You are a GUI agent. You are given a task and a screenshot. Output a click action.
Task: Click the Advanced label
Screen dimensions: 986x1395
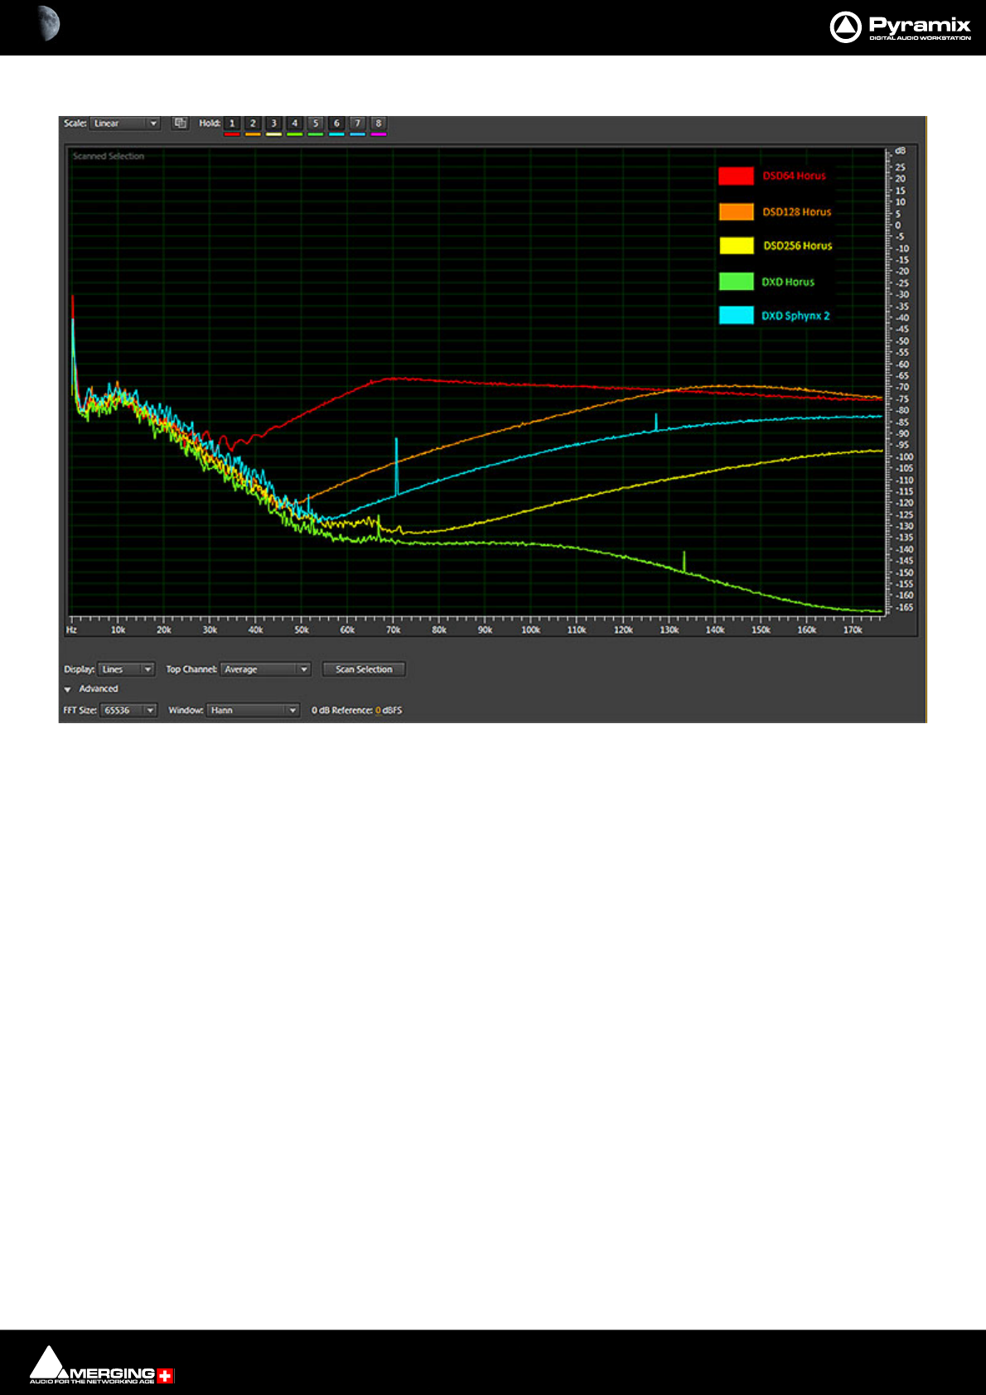[x=99, y=689]
